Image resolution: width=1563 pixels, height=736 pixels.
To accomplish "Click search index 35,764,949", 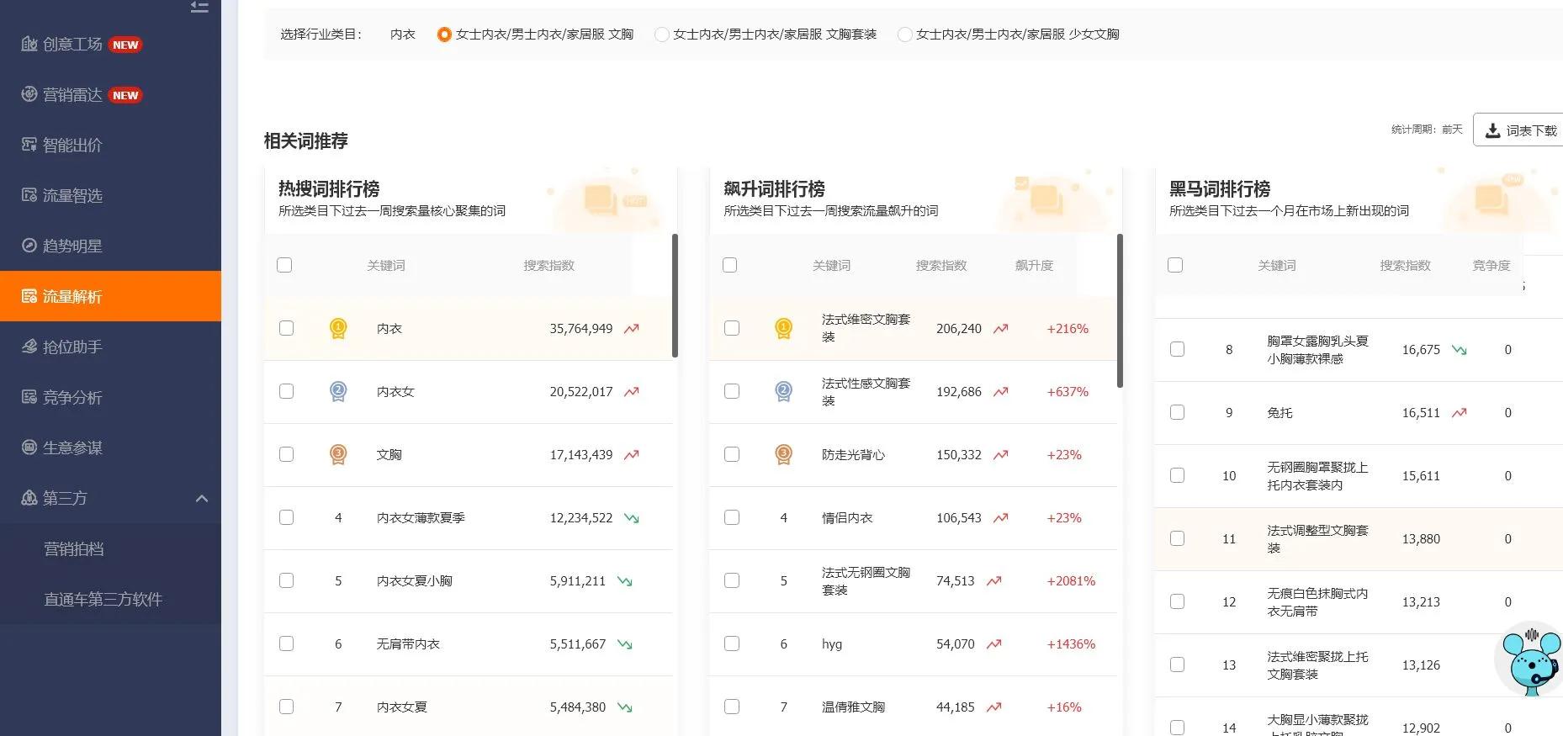I will 581,329.
